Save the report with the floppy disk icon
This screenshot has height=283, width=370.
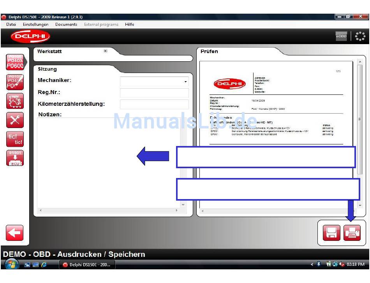pos(331,233)
